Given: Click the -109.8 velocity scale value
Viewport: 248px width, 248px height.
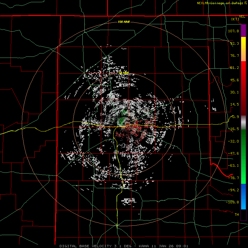Looking at the screenshot, I should 232,202.
